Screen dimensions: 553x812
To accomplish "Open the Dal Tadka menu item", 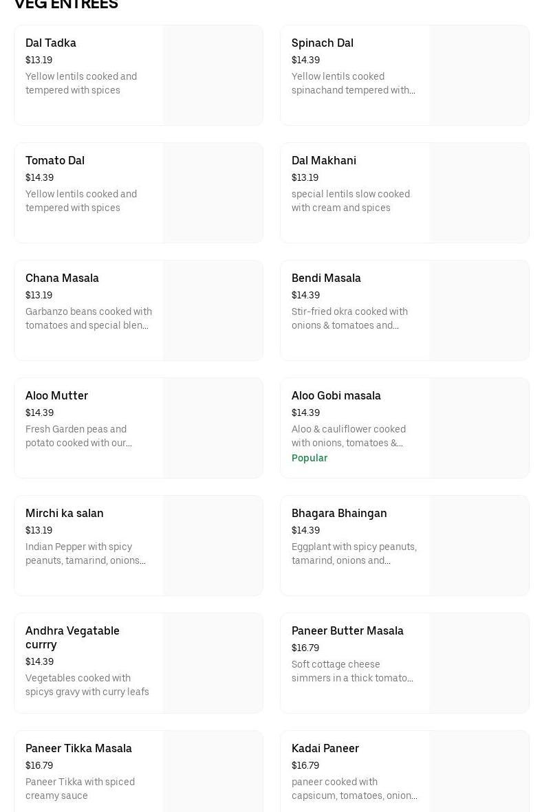I will (x=51, y=43).
